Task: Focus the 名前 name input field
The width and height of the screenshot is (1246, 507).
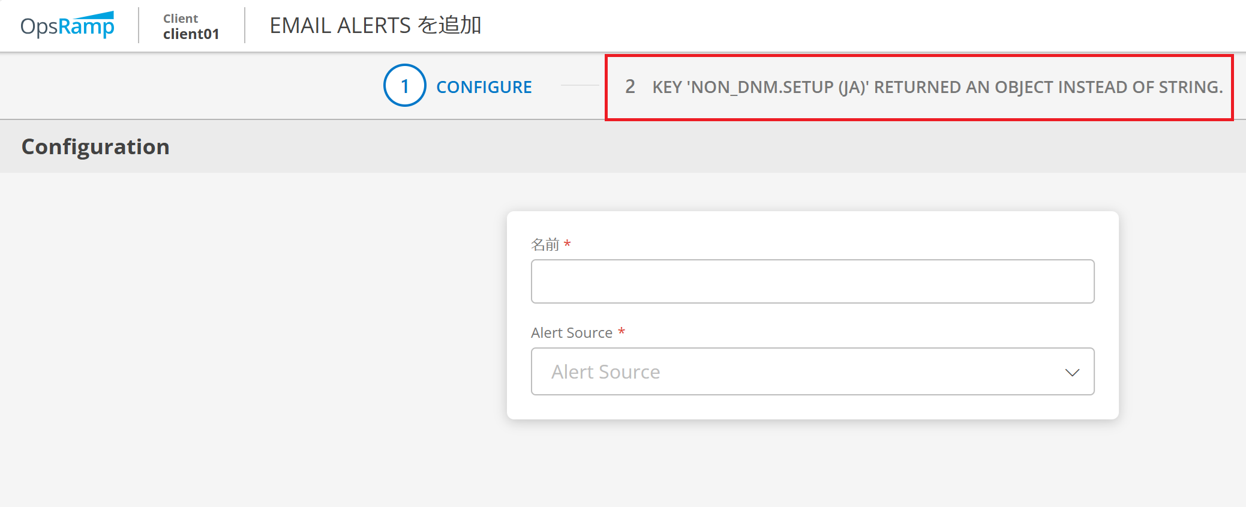Action: [x=812, y=281]
